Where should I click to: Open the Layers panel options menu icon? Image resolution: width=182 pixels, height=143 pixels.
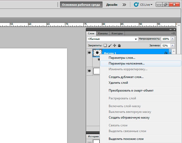173,34
